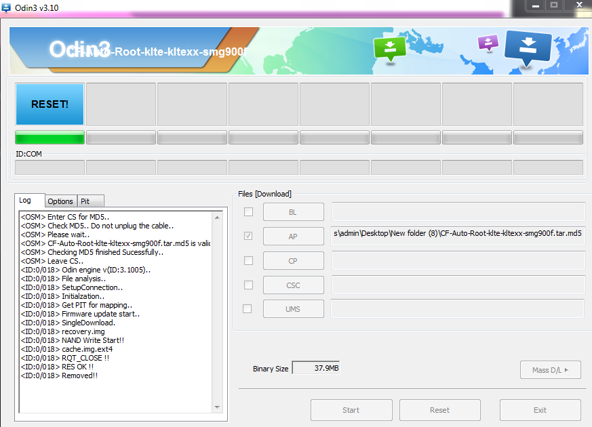Tick the UMS checkbox
The width and height of the screenshot is (592, 427).
[248, 309]
